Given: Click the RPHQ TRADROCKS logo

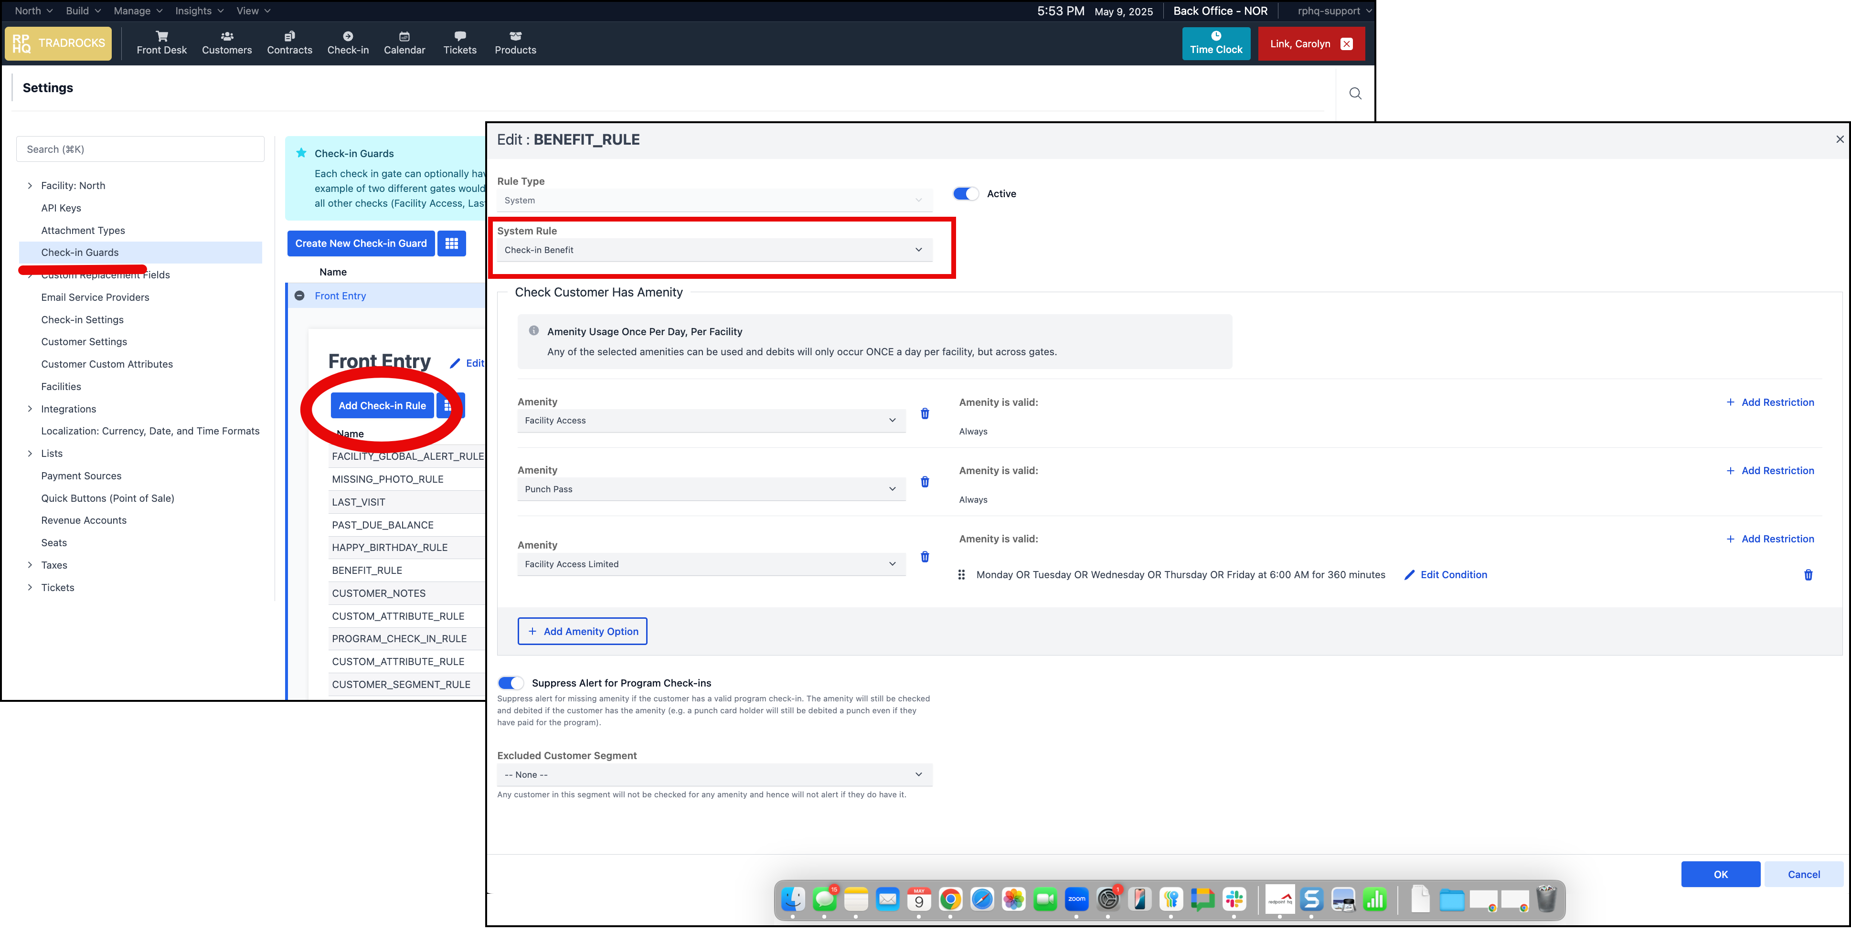Looking at the screenshot, I should (58, 43).
